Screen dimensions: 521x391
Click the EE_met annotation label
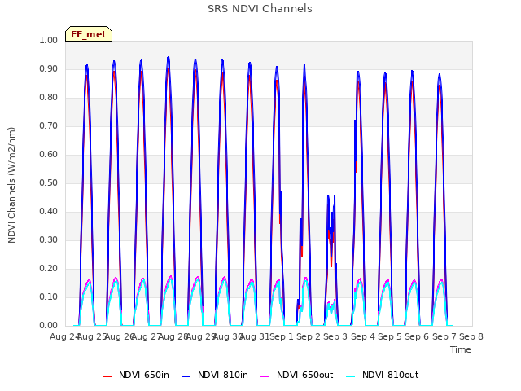tap(89, 34)
